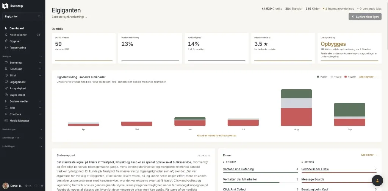The image size is (388, 191).
Task: Click the livestep logo icon
Action: pyautogui.click(x=5, y=6)
